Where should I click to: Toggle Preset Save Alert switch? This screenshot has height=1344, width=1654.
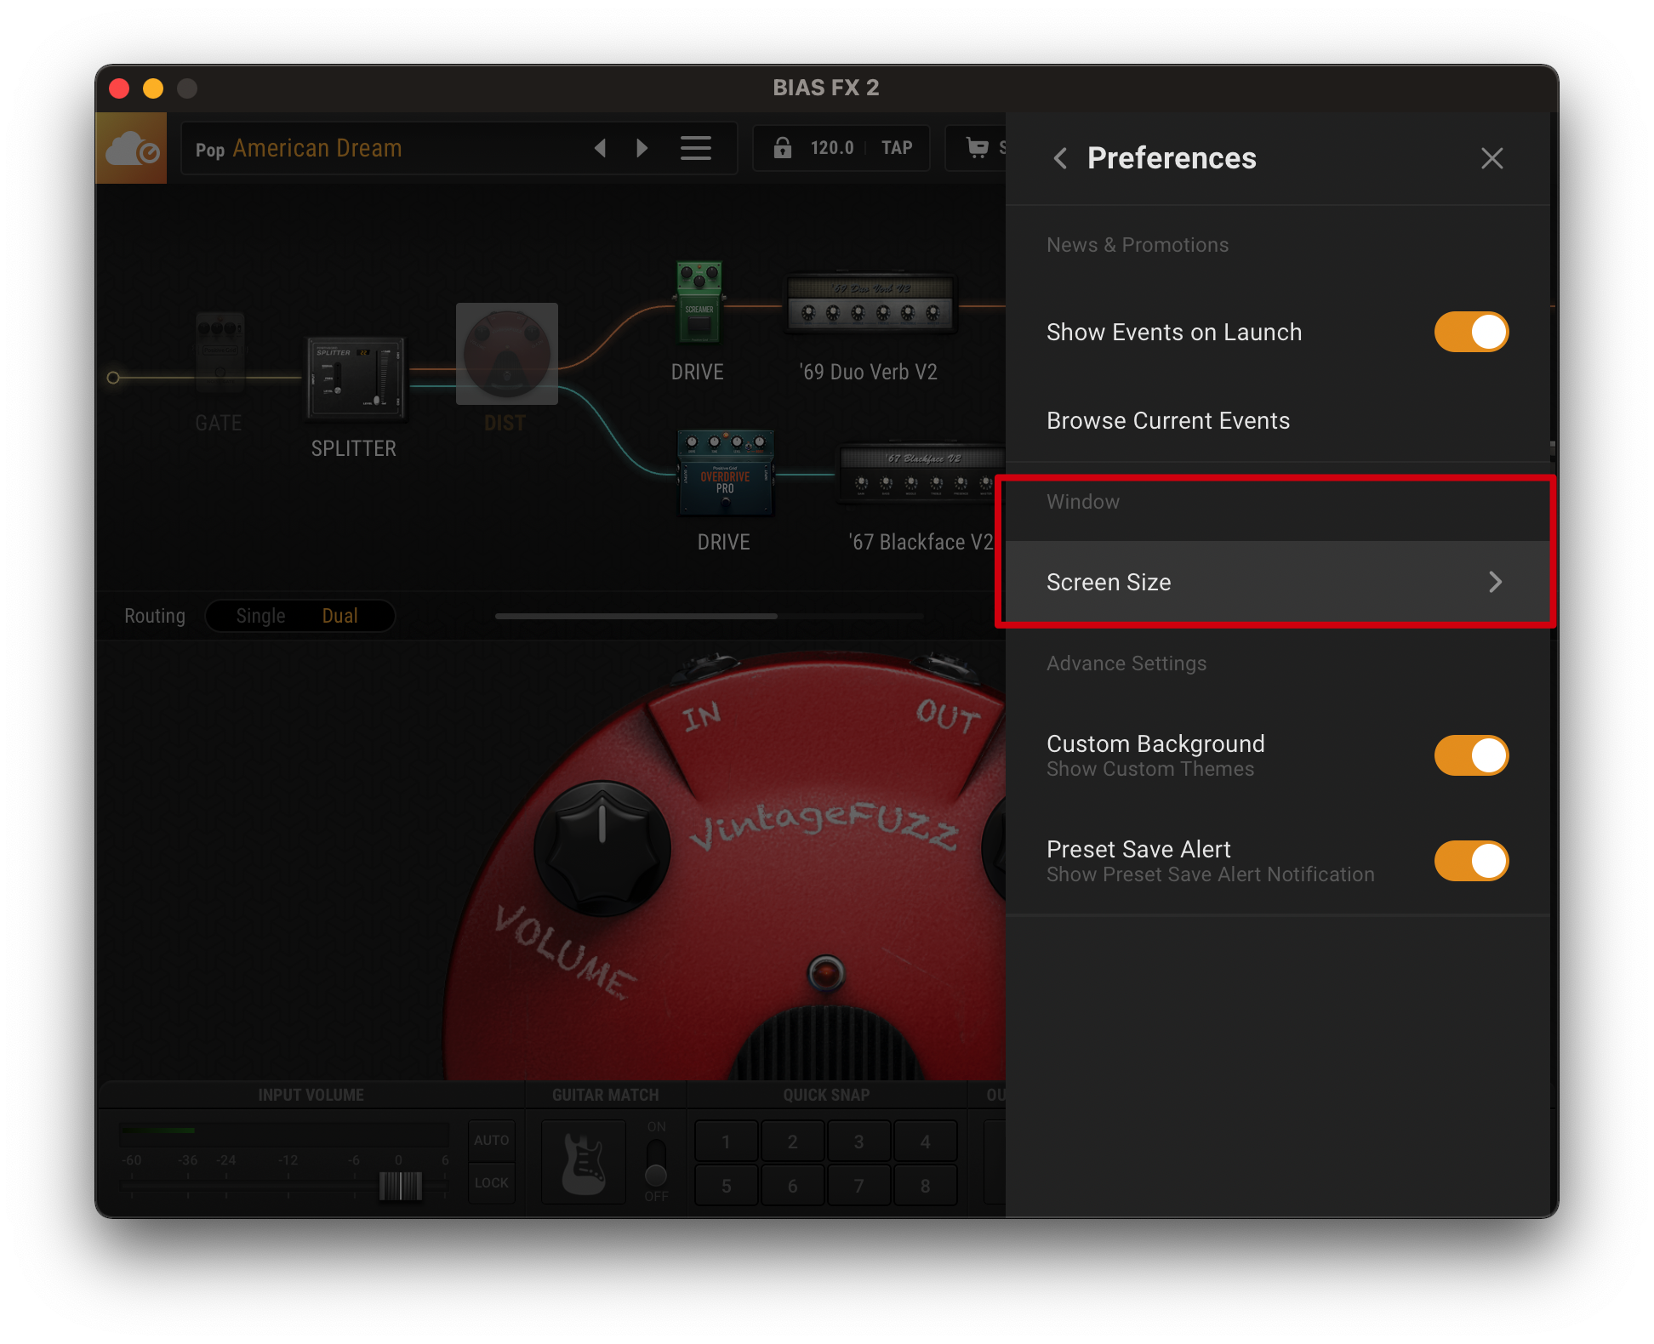(1470, 861)
